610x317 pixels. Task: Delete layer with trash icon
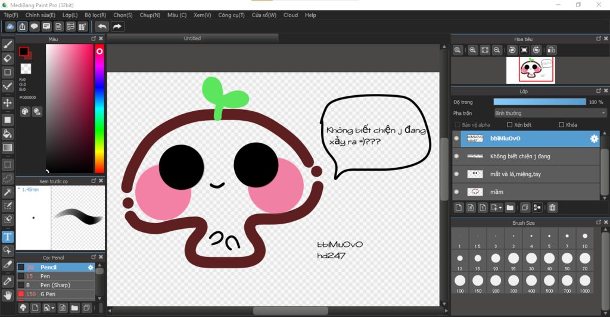[x=552, y=208]
